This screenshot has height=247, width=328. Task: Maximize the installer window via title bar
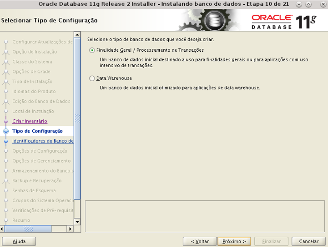point(308,4)
